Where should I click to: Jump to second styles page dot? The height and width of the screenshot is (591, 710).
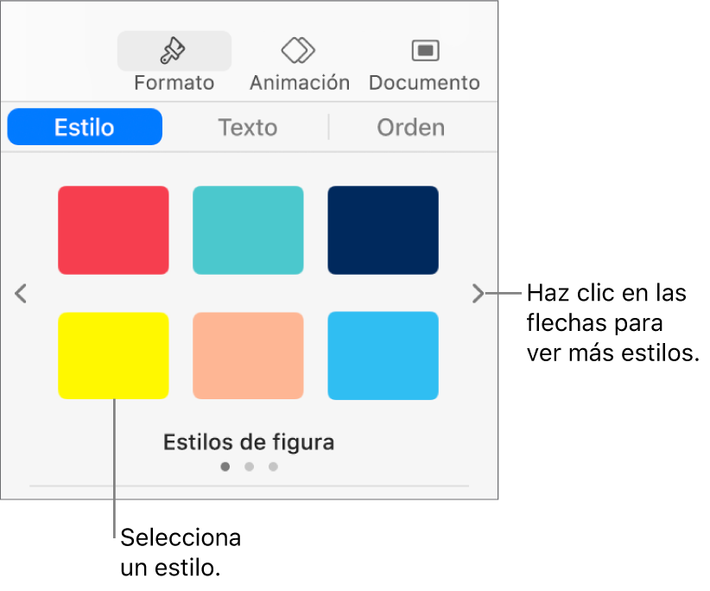249,467
